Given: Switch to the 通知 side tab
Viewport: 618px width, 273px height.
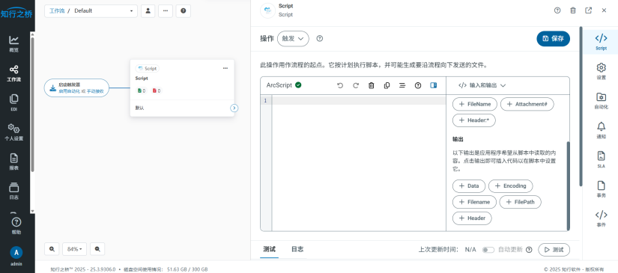Looking at the screenshot, I should tap(601, 131).
